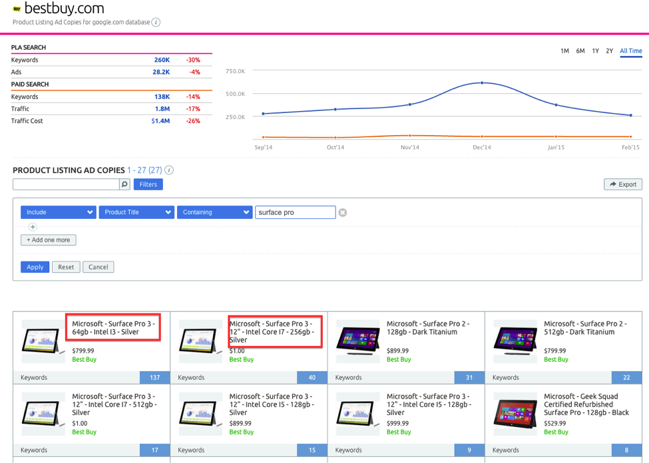Click PLA Keywords value 260K
This screenshot has height=463, width=649.
[x=162, y=60]
